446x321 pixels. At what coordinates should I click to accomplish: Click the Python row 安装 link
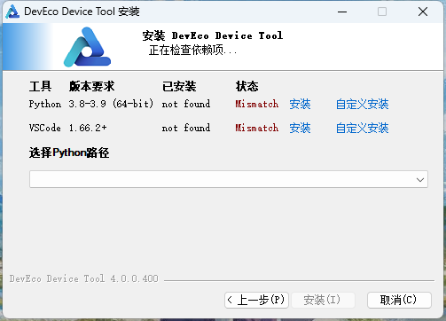click(300, 104)
